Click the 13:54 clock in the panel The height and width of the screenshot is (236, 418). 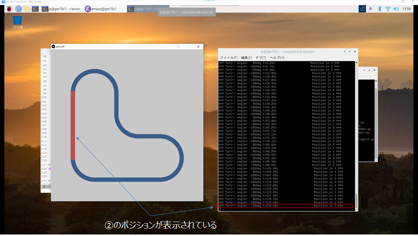point(407,9)
